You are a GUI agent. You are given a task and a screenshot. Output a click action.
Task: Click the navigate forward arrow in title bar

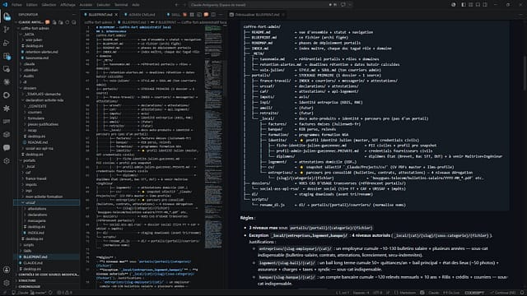coord(184,5)
